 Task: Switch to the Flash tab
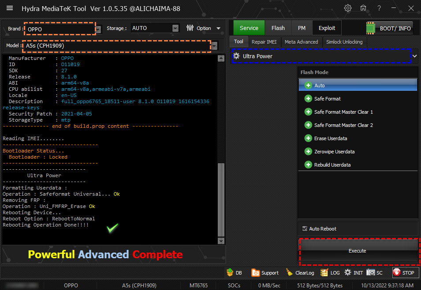point(278,28)
